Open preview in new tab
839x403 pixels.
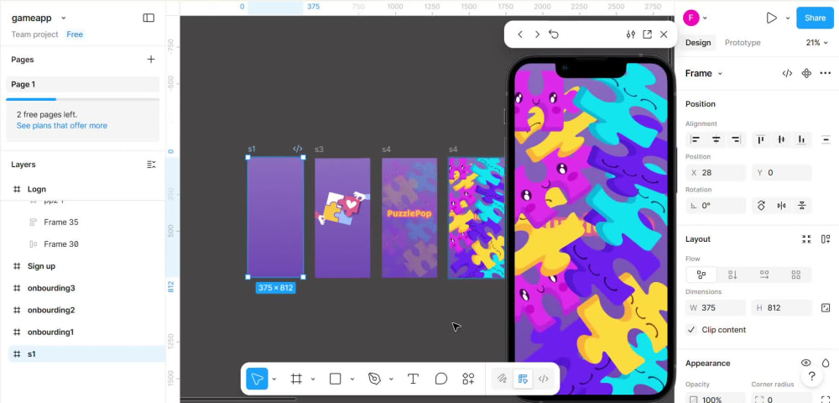coord(647,34)
